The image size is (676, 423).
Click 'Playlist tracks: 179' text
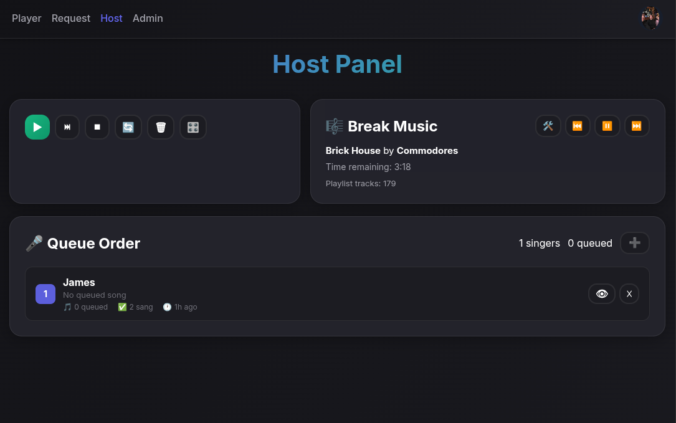coord(360,183)
